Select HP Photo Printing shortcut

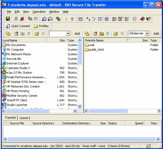pyautogui.click(x=16, y=91)
